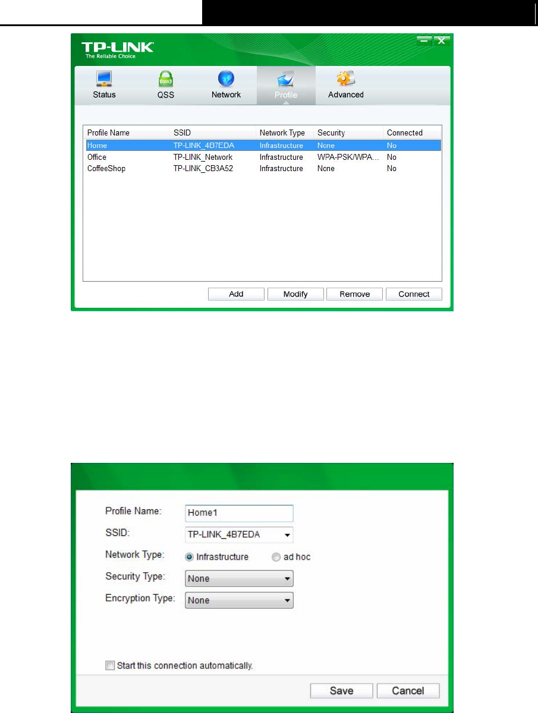The image size is (538, 713).
Task: Select the ad hoc radio button
Action: (276, 557)
